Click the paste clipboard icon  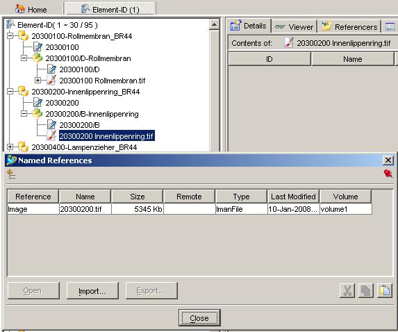(x=385, y=290)
